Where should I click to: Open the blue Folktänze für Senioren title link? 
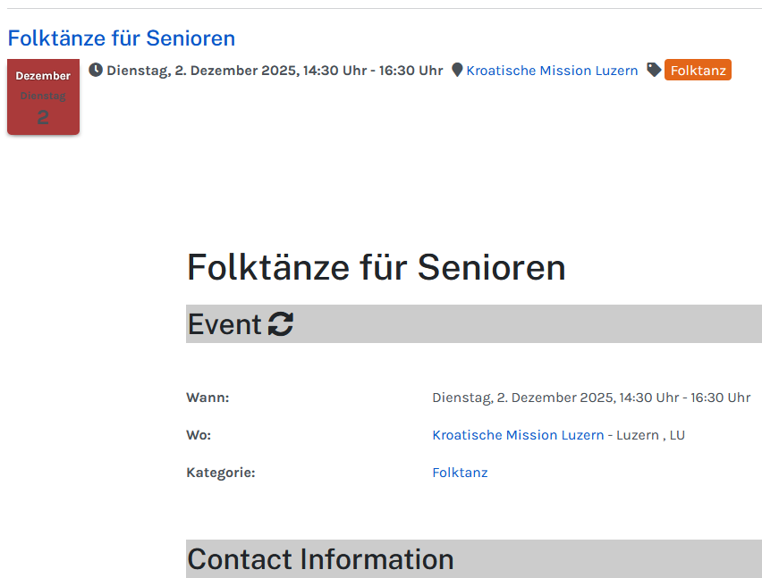point(121,38)
